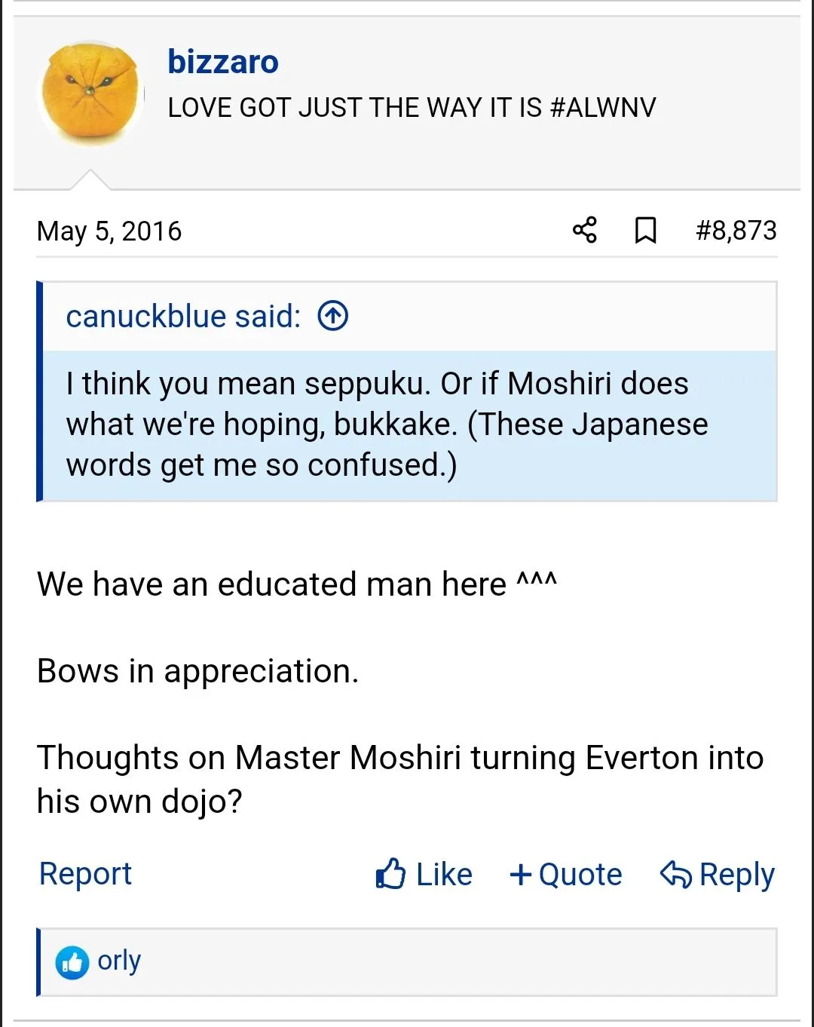Toggle the Like label on the post
The height and width of the screenshot is (1027, 814).
tap(444, 875)
